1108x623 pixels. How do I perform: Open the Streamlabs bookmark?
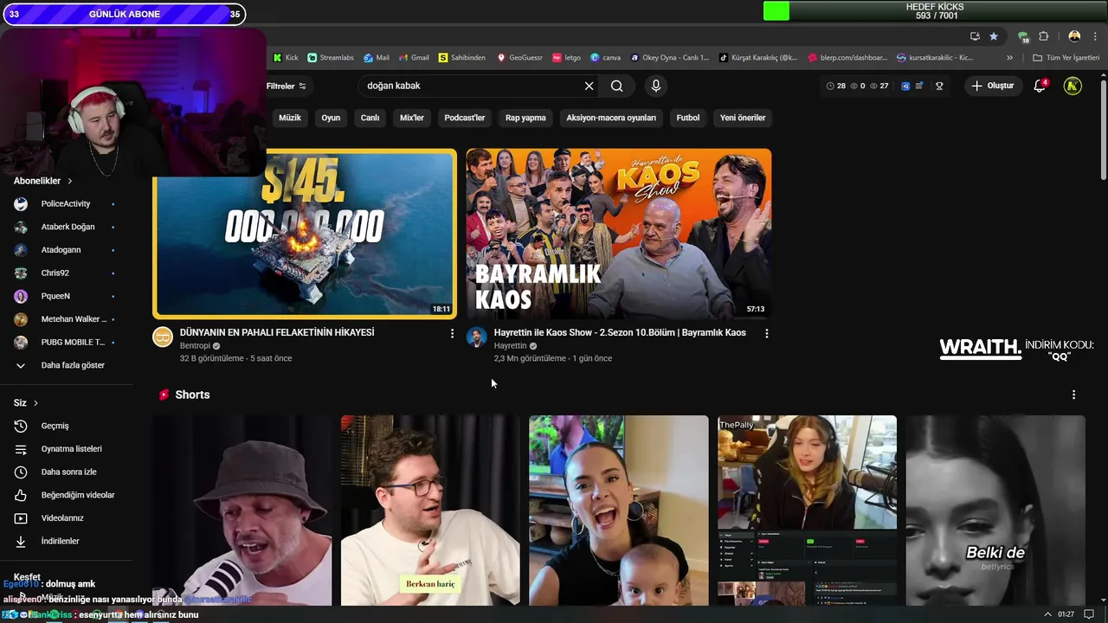pyautogui.click(x=331, y=58)
